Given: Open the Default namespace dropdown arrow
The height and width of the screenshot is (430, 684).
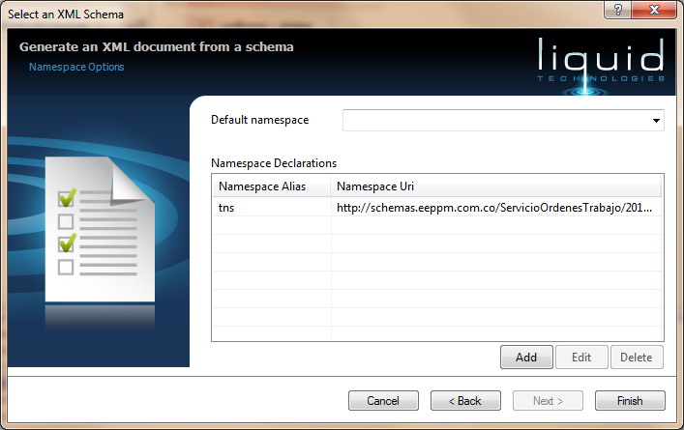Looking at the screenshot, I should [x=656, y=121].
